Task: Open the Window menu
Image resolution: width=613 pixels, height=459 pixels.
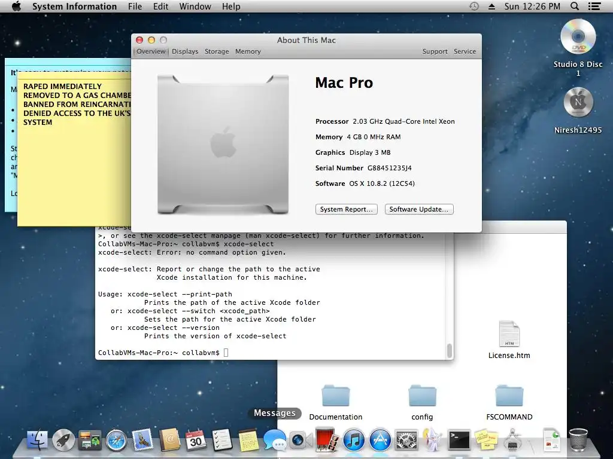Action: pyautogui.click(x=195, y=7)
